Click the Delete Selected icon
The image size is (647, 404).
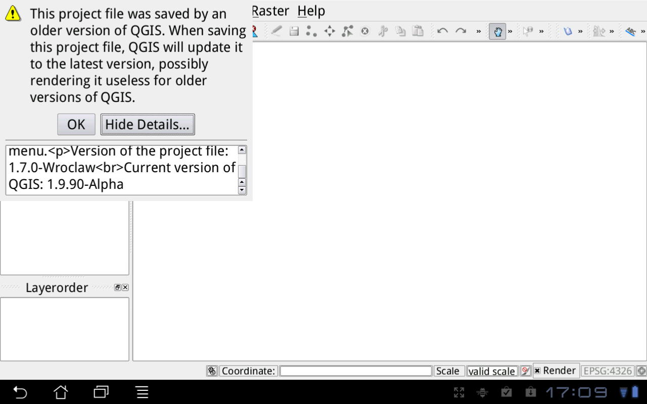click(365, 31)
